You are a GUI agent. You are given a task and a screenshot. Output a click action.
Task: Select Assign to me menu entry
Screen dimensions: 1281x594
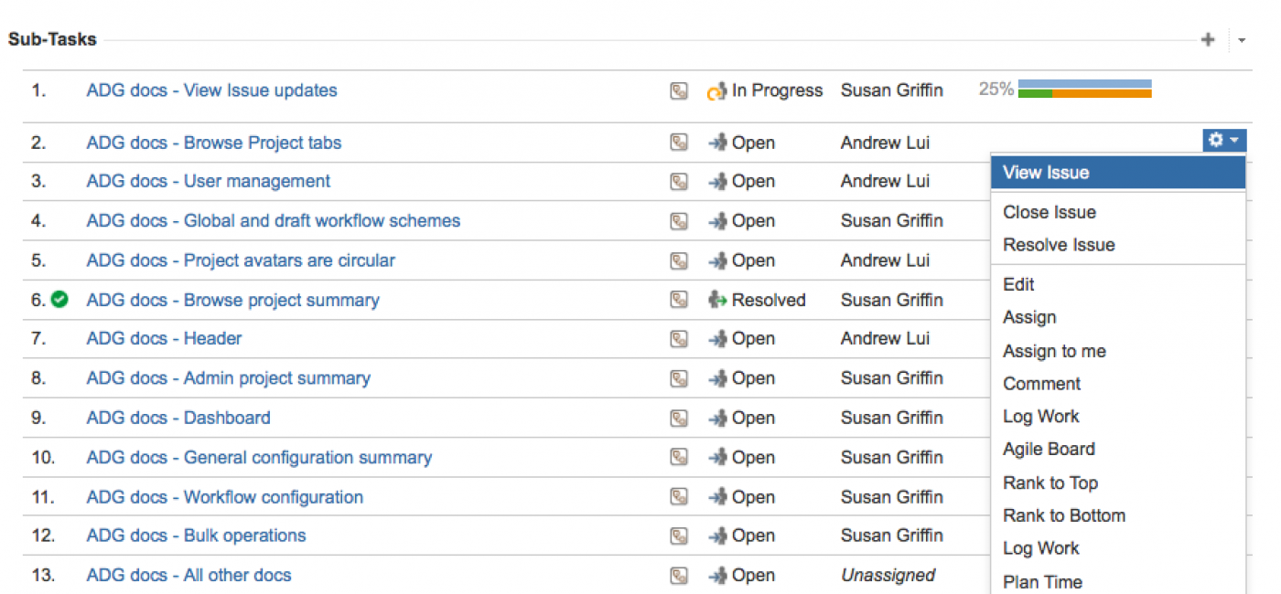point(1054,351)
